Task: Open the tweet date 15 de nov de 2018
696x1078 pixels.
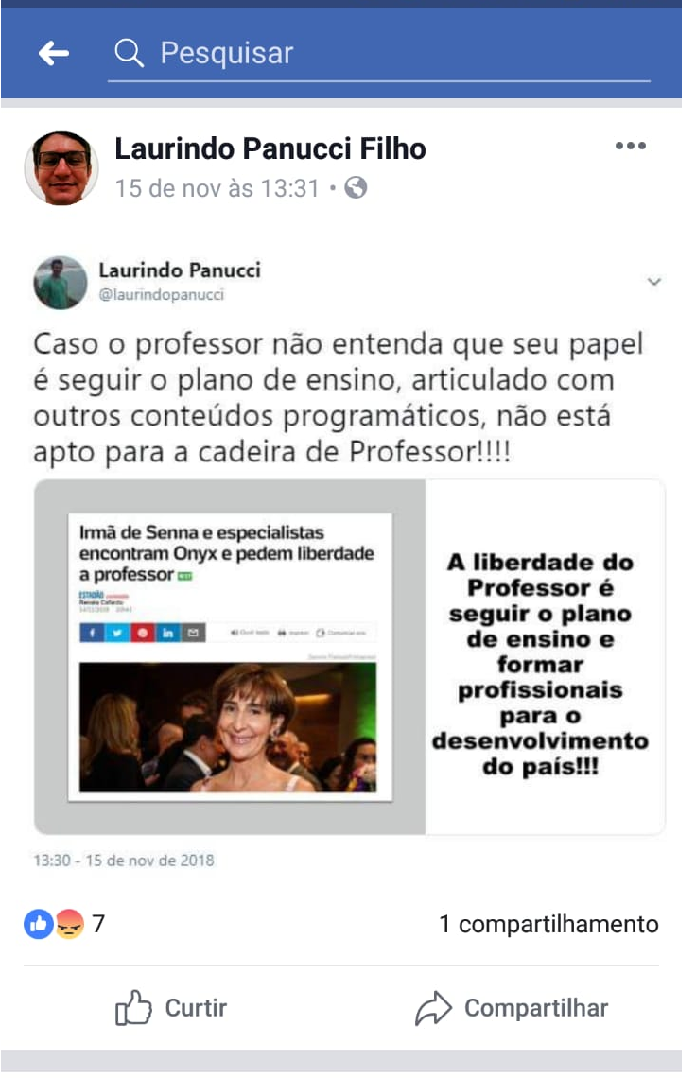Action: (x=124, y=861)
